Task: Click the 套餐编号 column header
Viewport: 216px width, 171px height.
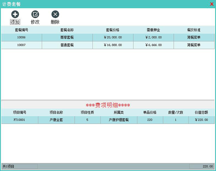Action: (x=21, y=30)
